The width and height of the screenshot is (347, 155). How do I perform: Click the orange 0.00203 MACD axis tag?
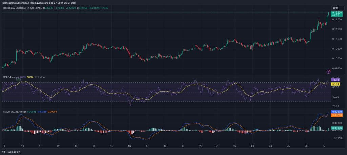pos(336,115)
